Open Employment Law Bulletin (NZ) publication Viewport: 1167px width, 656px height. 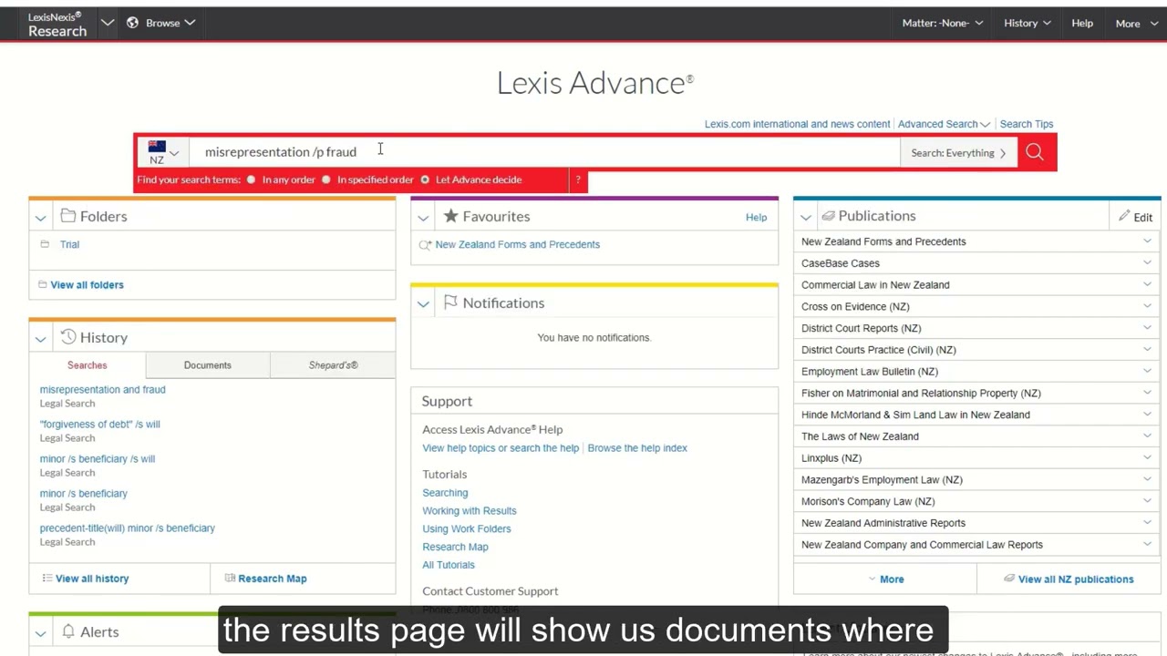(x=869, y=371)
